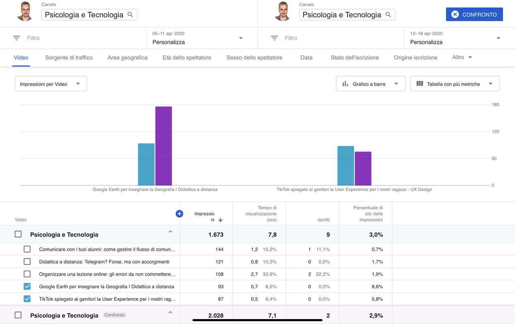Switch to Data tab
The width and height of the screenshot is (515, 324).
306,58
